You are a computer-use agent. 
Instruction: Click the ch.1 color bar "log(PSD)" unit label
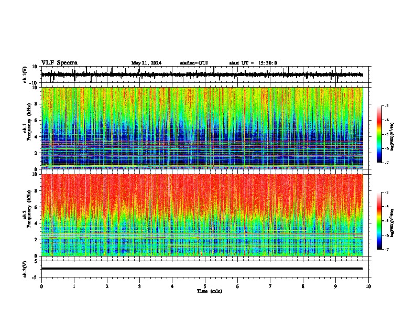click(x=392, y=136)
